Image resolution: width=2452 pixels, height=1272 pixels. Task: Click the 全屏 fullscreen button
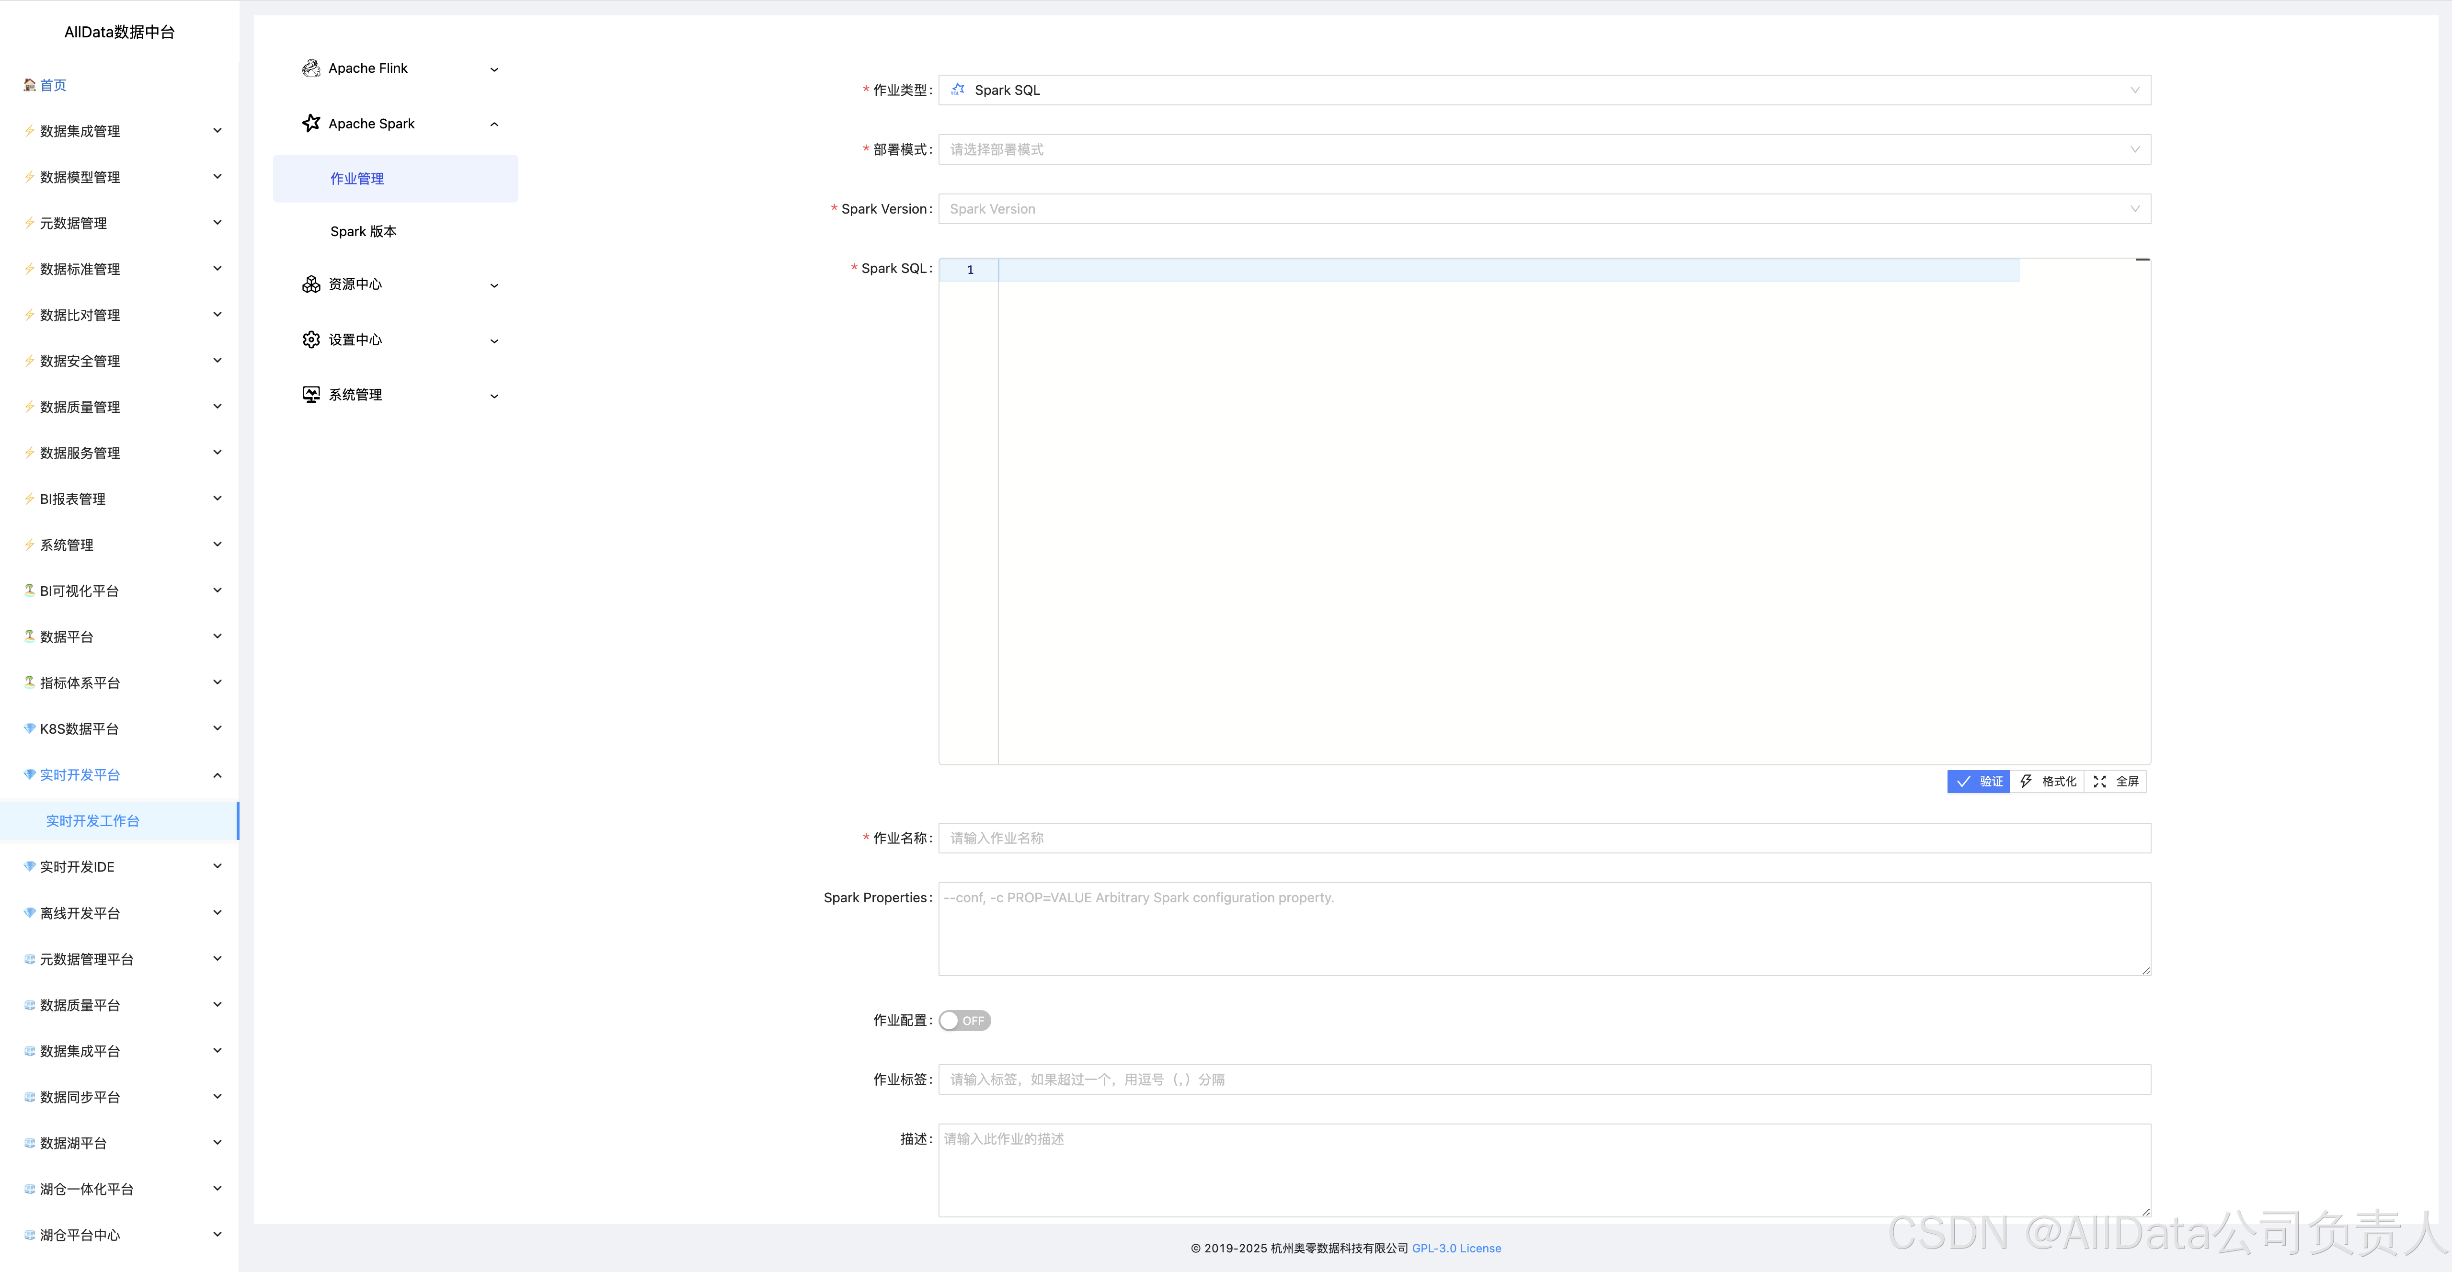tap(2115, 781)
